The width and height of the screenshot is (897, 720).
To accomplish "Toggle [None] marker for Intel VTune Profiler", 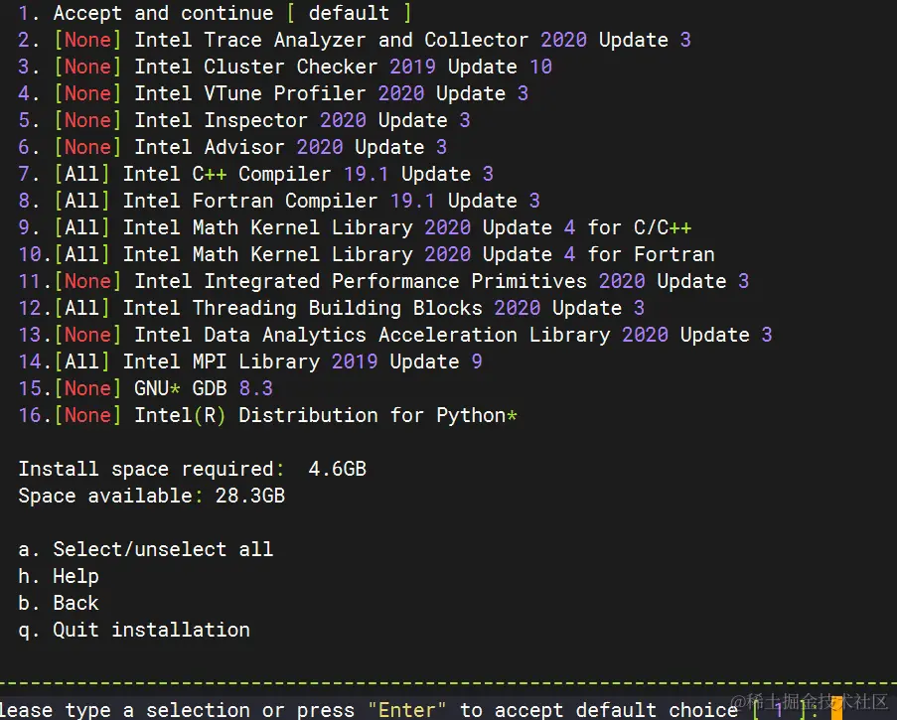I will (x=87, y=93).
